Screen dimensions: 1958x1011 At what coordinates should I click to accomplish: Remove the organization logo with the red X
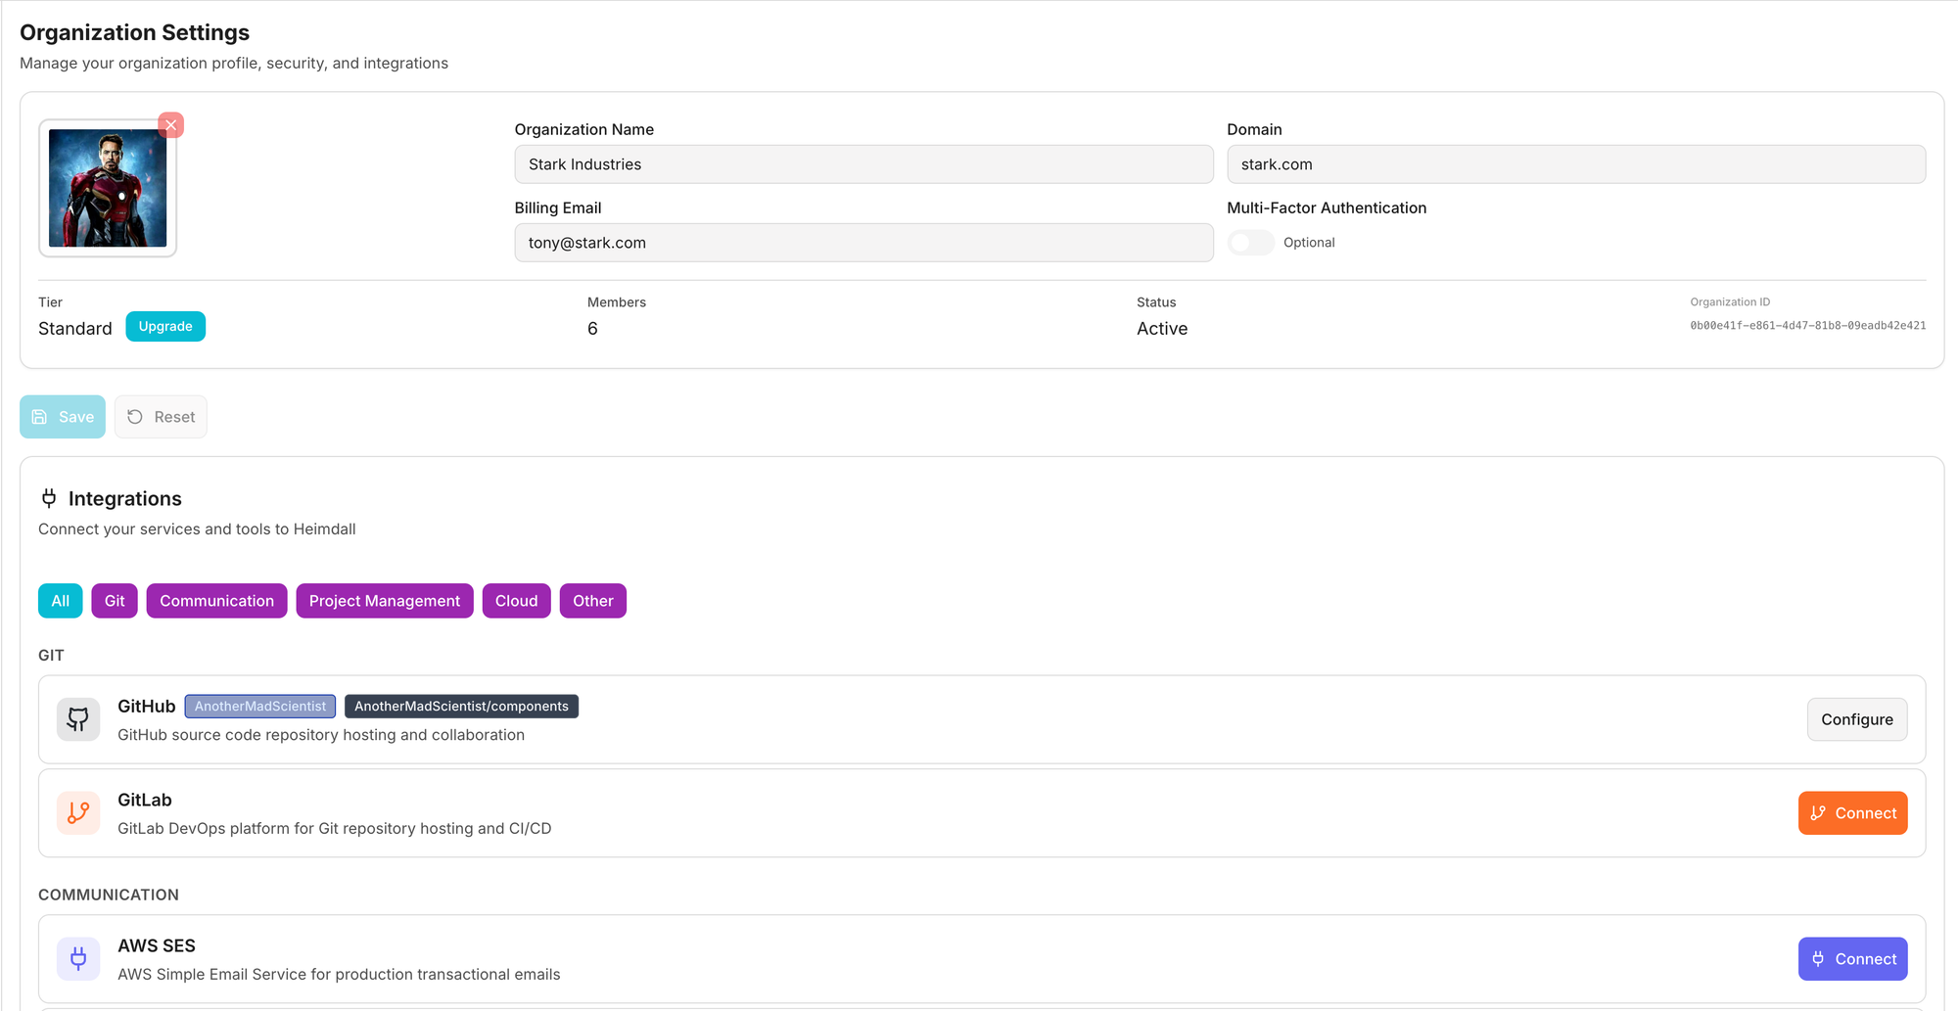pos(171,125)
